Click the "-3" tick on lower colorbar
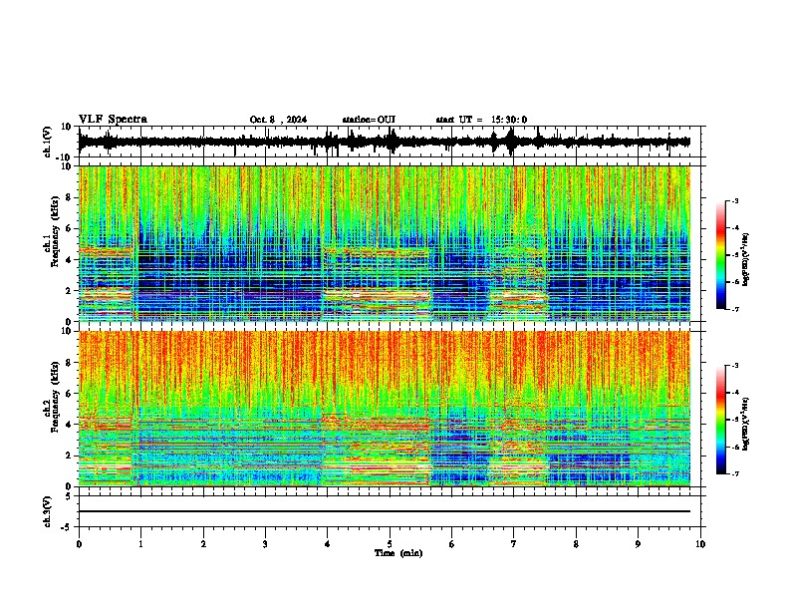The height and width of the screenshot is (610, 789). (734, 366)
